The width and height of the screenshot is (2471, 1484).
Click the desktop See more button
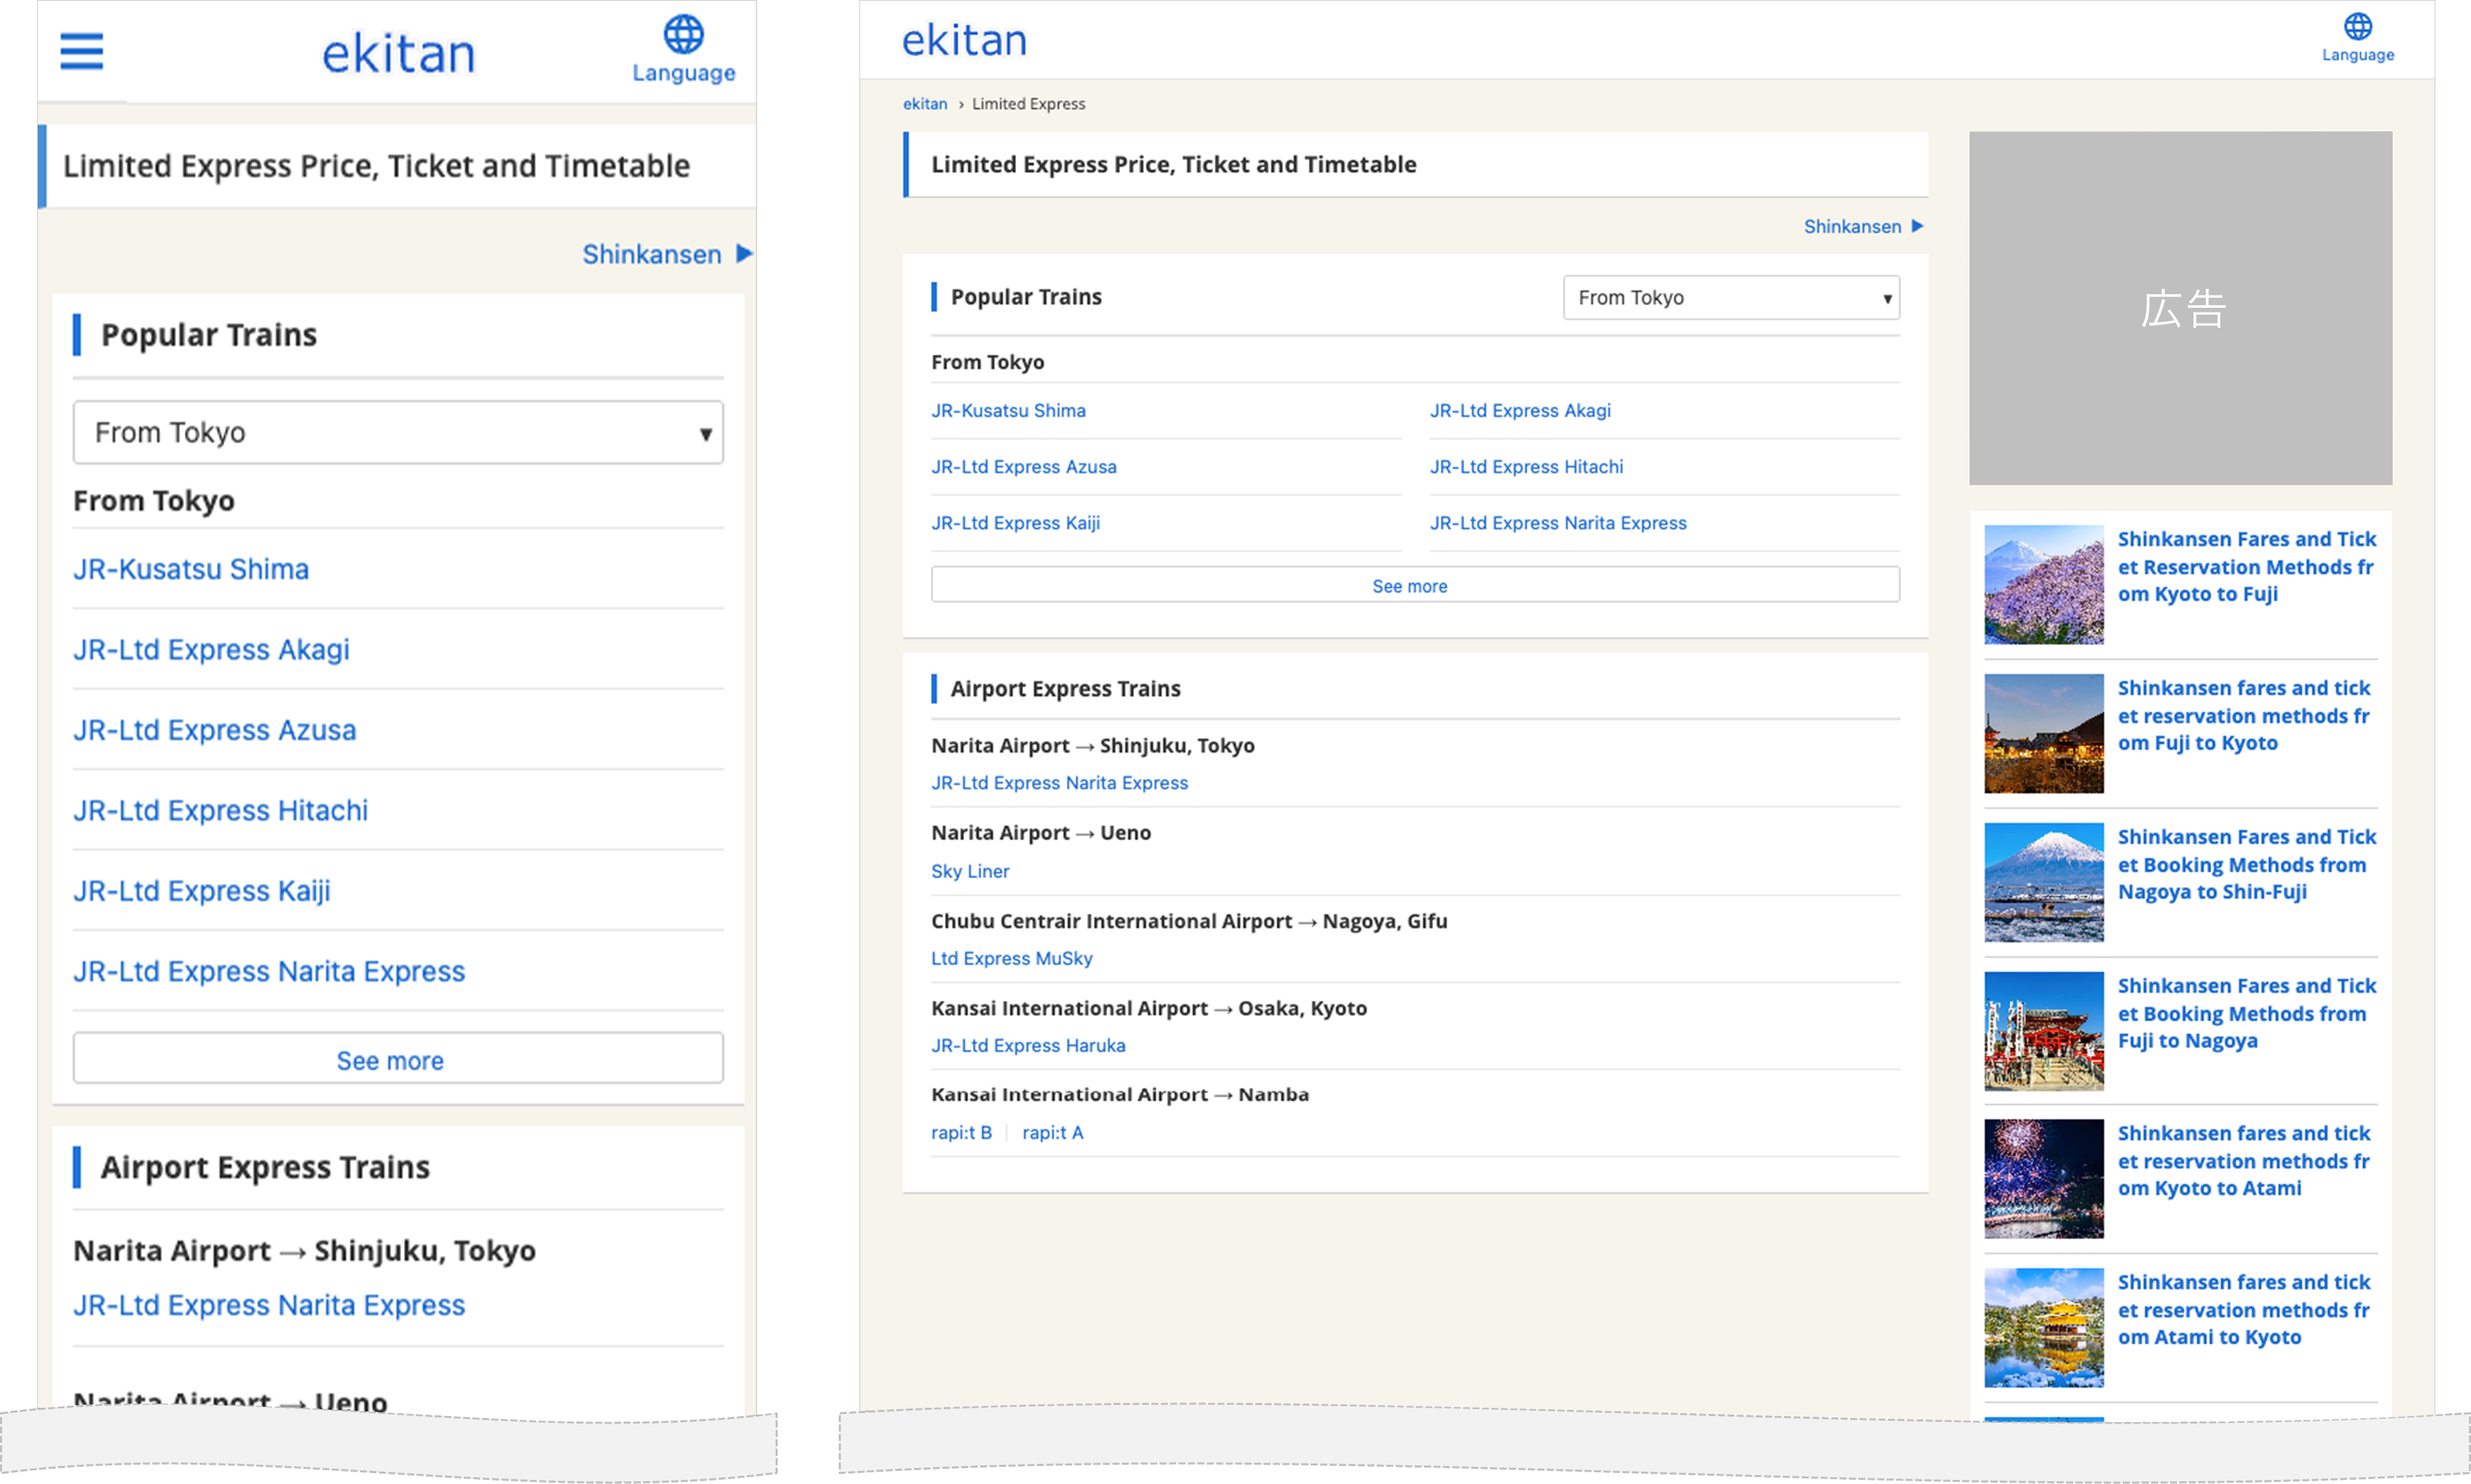[1415, 585]
